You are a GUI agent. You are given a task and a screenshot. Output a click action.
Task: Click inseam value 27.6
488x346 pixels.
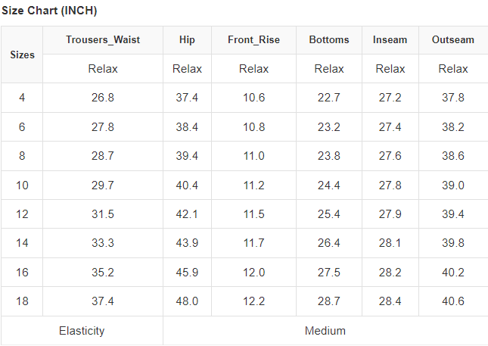point(390,156)
